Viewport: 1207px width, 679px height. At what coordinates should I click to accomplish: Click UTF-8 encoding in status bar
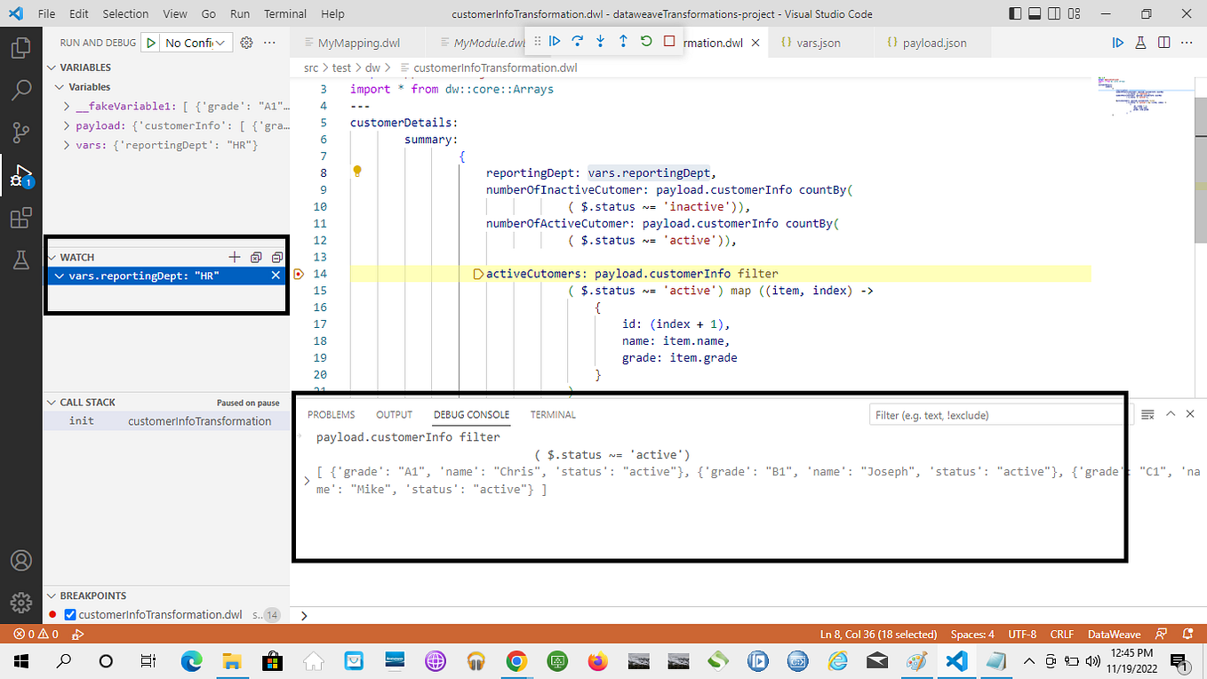click(1021, 634)
